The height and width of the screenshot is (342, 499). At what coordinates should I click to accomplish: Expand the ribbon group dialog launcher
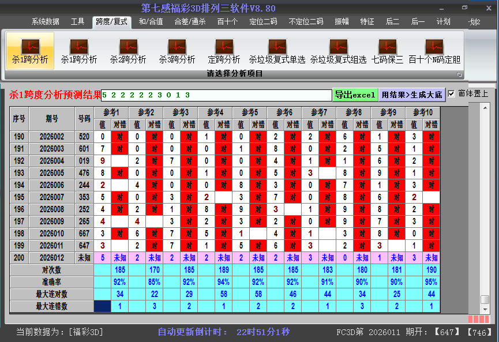(x=460, y=74)
